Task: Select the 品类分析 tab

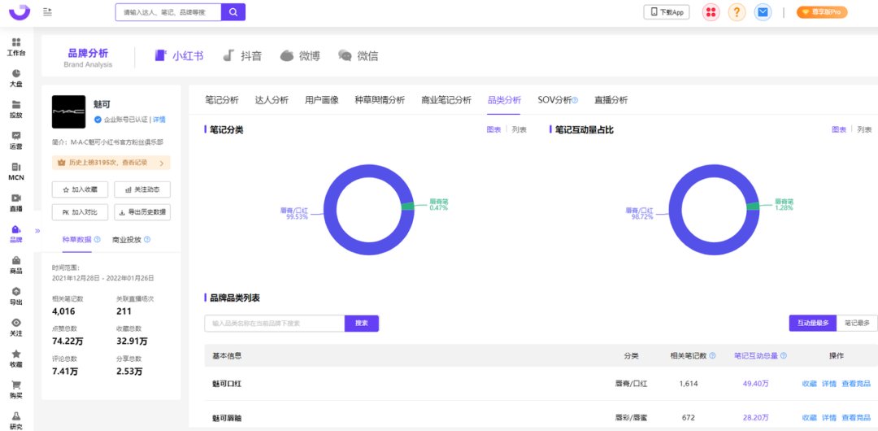Action: click(505, 100)
